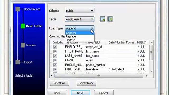
Task: Jump to the Import wizard step
Action: tap(28, 62)
